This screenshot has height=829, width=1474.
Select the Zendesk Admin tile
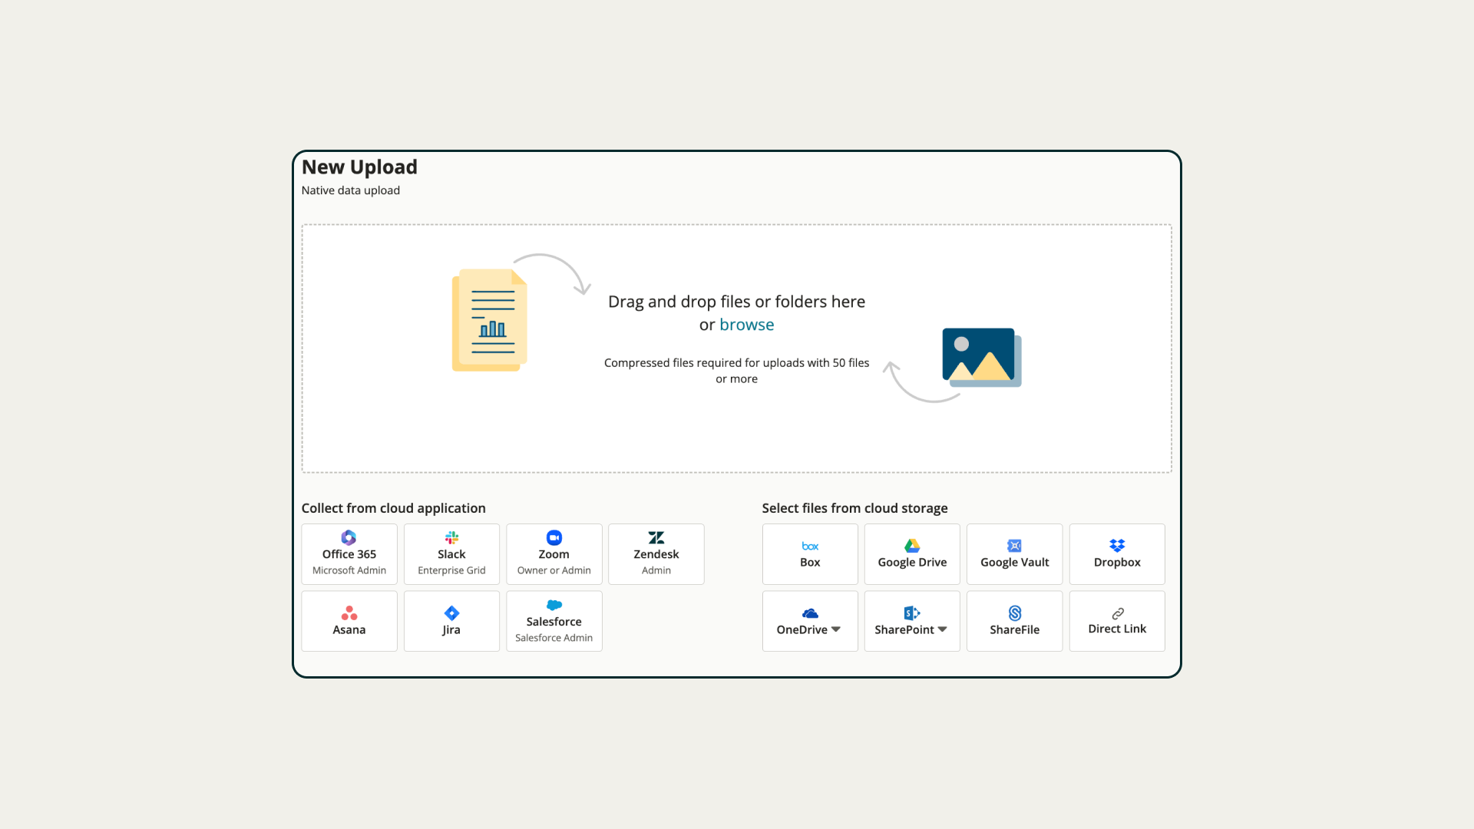click(x=656, y=554)
